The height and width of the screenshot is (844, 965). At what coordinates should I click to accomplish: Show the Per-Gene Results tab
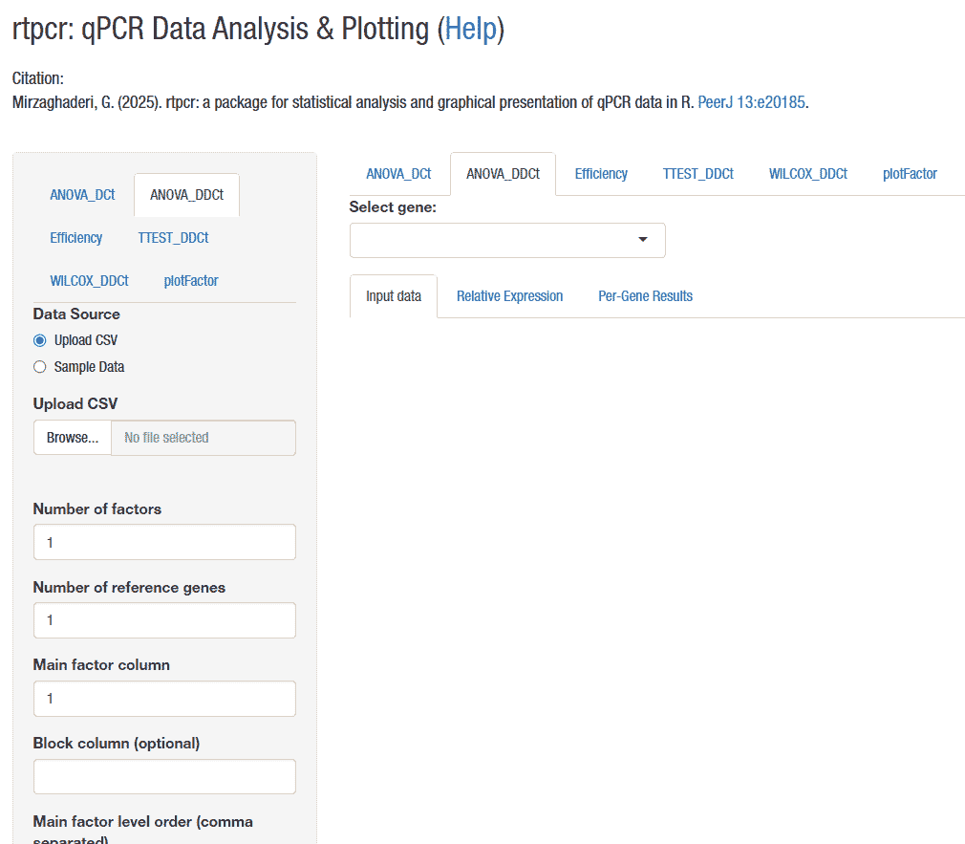645,296
